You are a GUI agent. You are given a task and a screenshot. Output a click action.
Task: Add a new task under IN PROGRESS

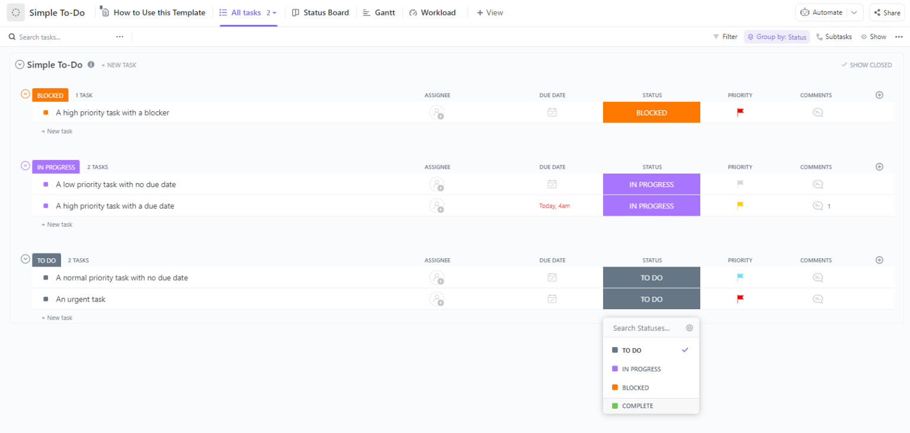click(57, 224)
